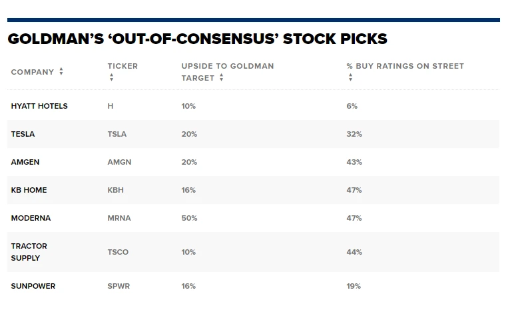
Task: Click the % Buy Ratings on Street header
Action: 405,66
